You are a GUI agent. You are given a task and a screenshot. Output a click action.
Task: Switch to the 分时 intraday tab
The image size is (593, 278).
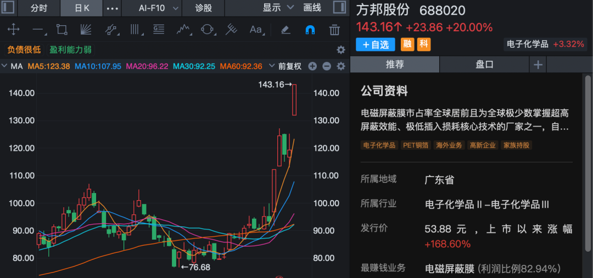coord(38,8)
